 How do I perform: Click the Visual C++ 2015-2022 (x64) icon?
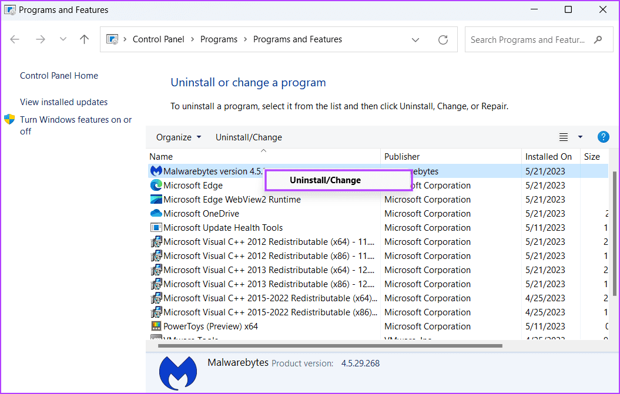pos(156,298)
